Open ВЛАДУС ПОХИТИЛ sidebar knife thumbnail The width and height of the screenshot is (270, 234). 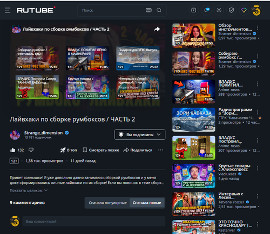(x=194, y=91)
